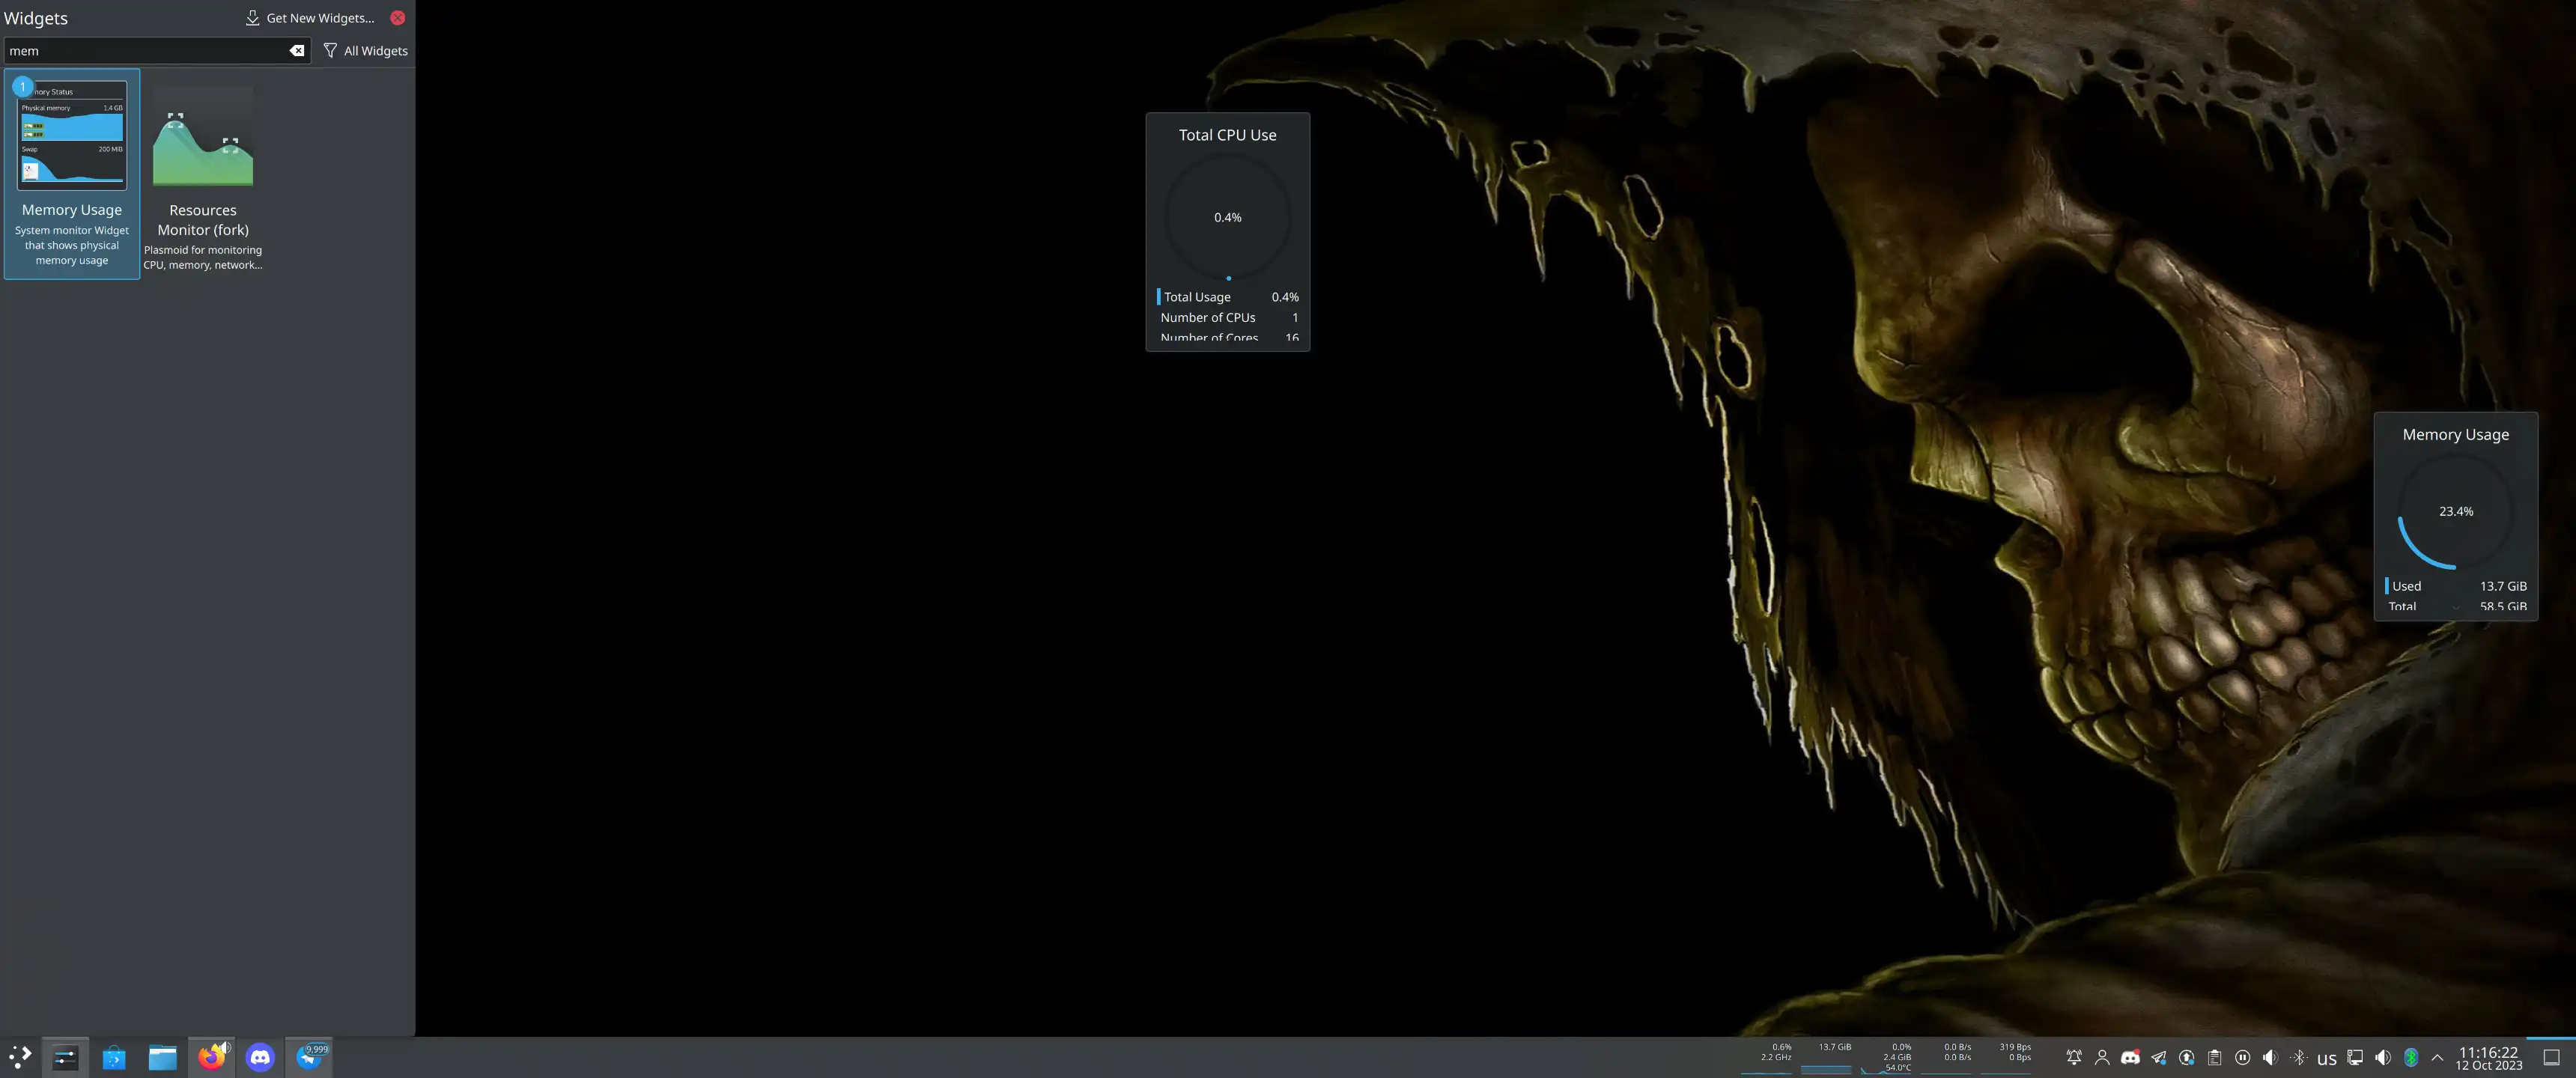
Task: Click the notifications bell in tray
Action: pyautogui.click(x=2074, y=1057)
